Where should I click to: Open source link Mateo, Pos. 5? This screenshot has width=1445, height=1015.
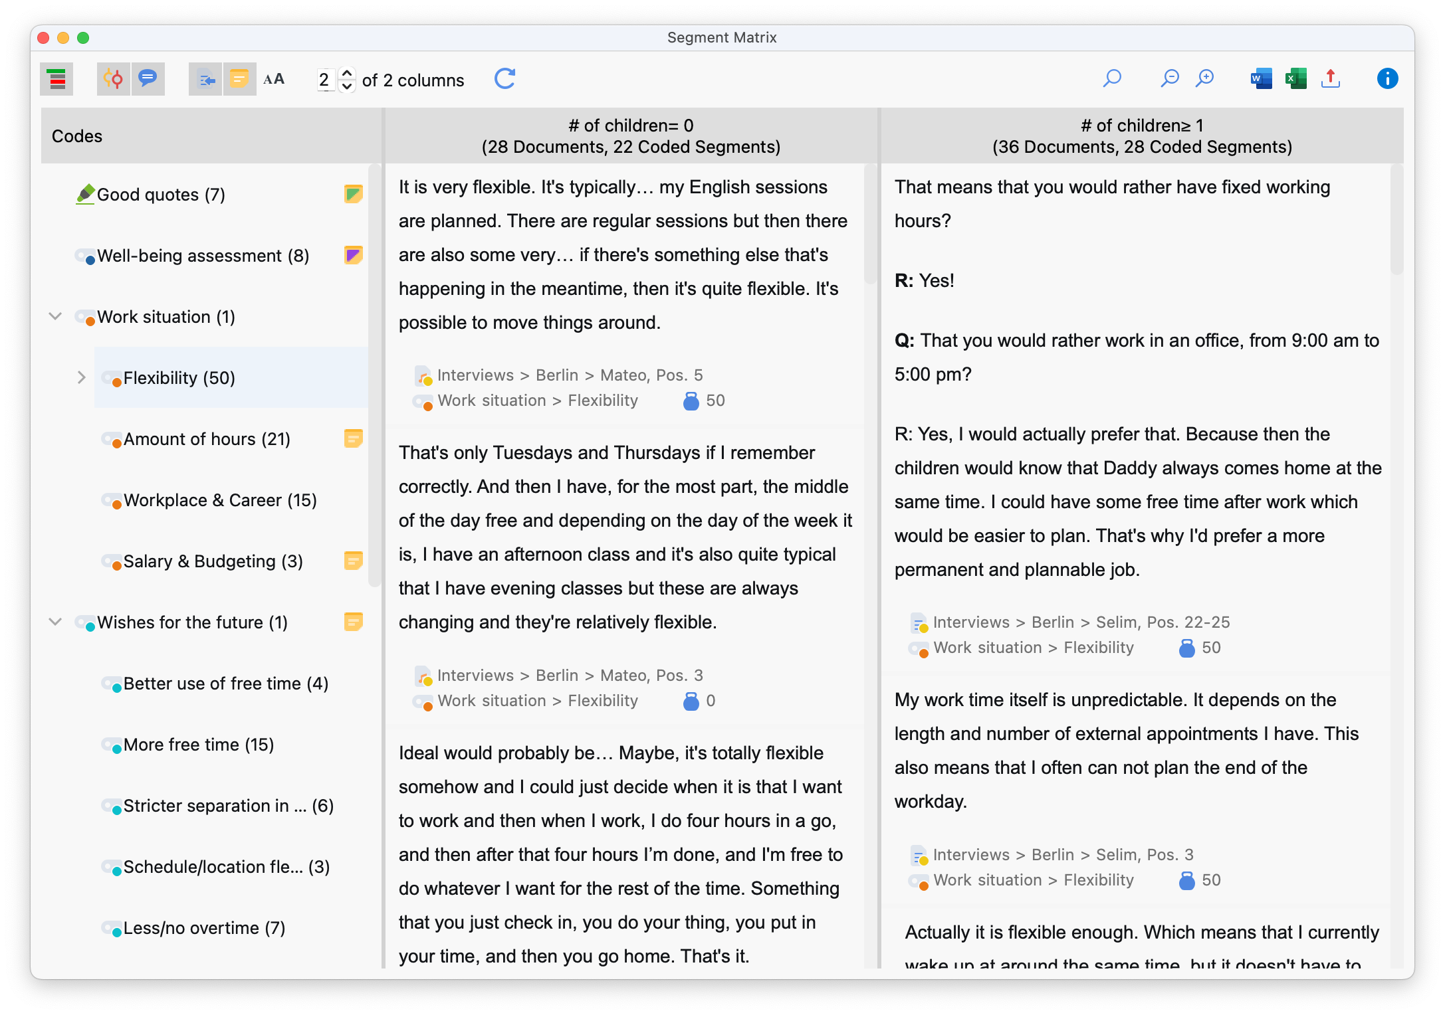click(570, 375)
